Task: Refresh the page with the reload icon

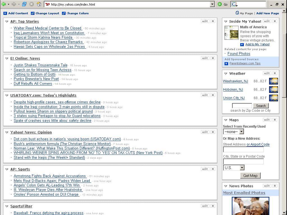Action: tap(24, 4)
